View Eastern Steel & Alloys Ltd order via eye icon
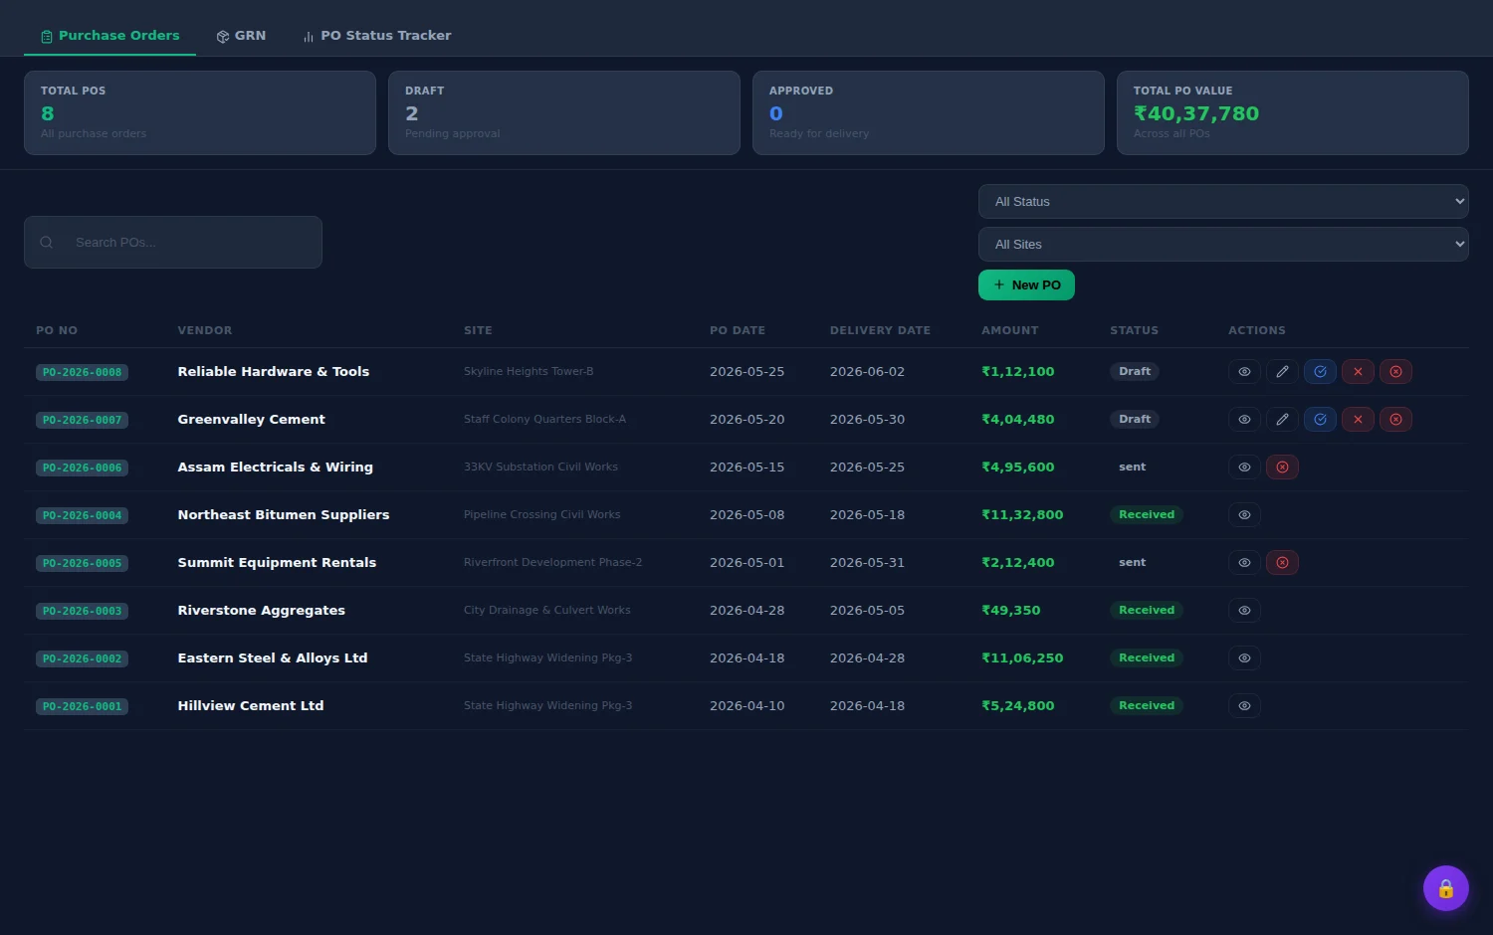 tap(1244, 657)
